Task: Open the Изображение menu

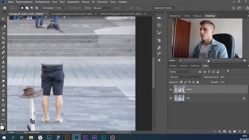Action: [x=42, y=2]
